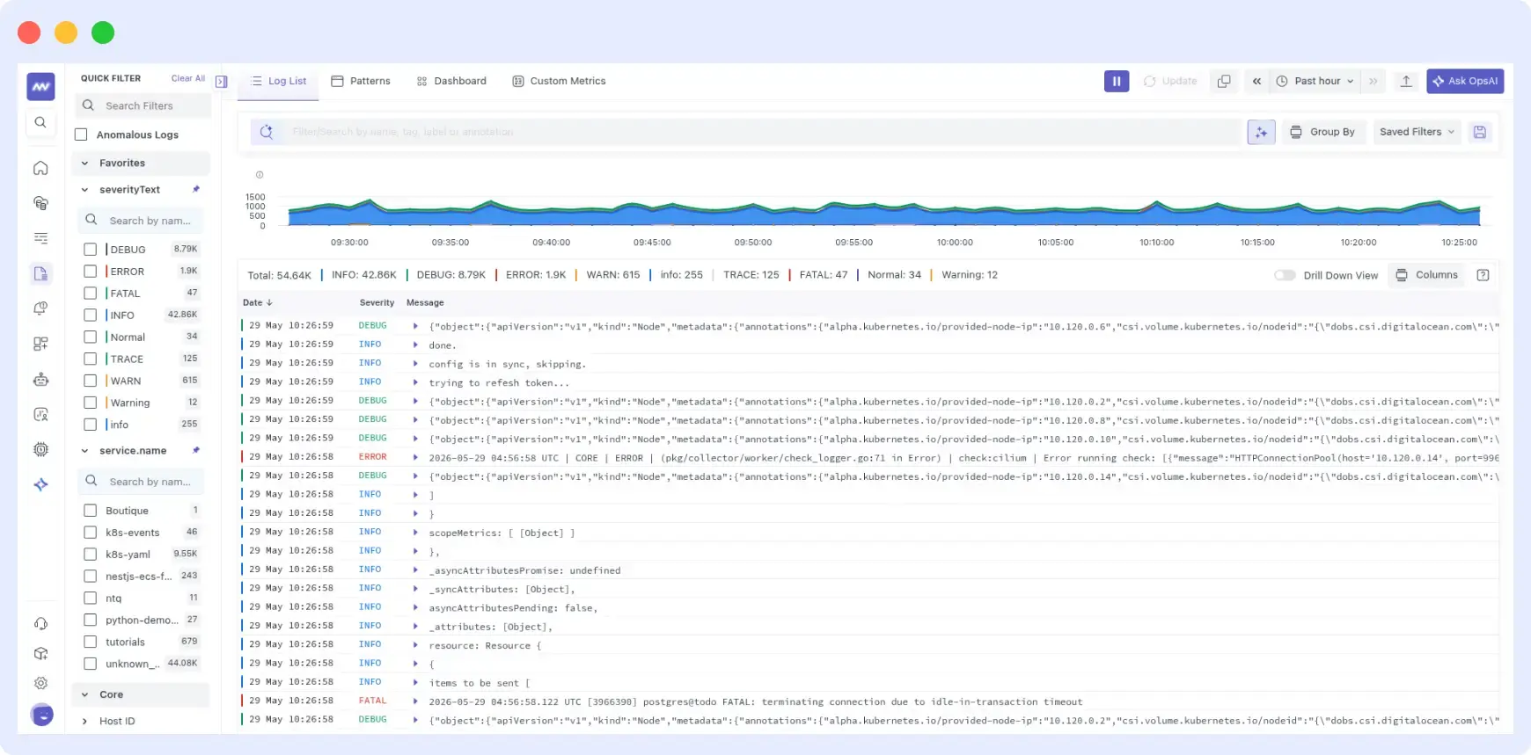The width and height of the screenshot is (1531, 755).
Task: Open the Logs page icon in sidebar
Action: point(40,273)
